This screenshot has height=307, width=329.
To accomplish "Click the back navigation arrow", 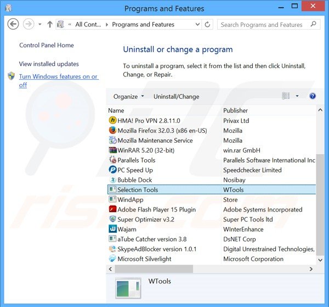I will click(x=13, y=24).
